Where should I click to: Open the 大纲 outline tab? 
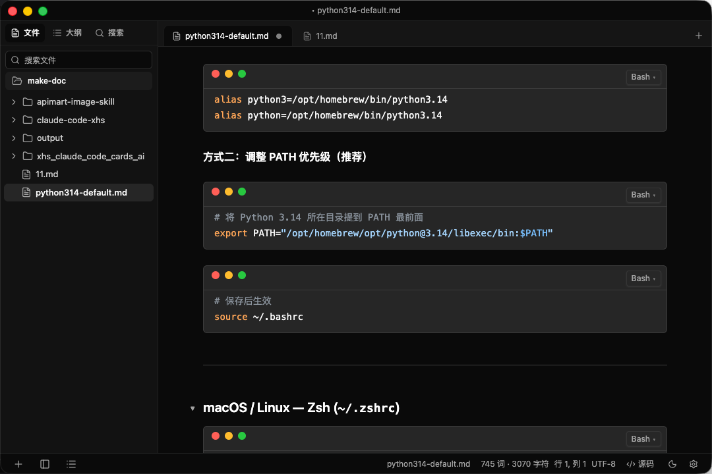(x=67, y=33)
